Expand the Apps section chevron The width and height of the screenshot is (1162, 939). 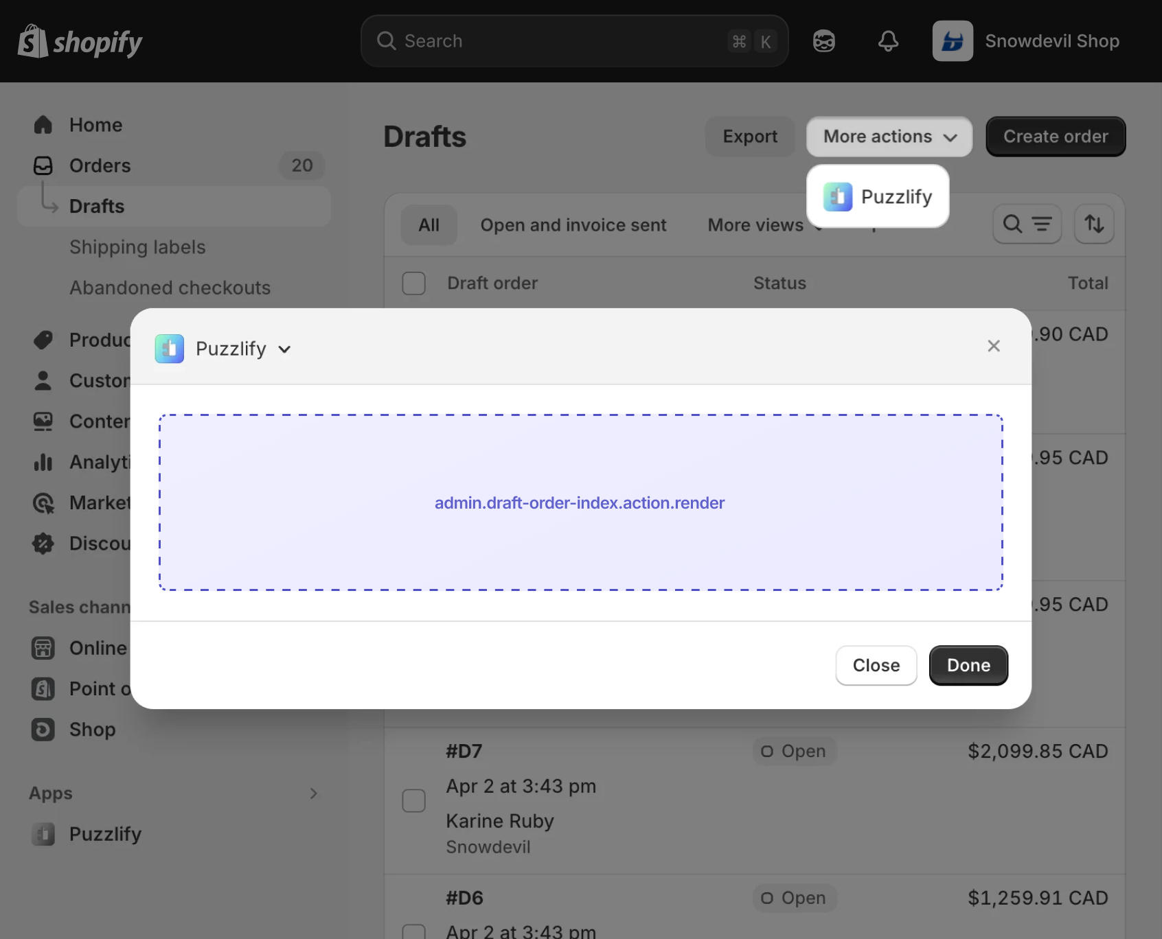[313, 793]
